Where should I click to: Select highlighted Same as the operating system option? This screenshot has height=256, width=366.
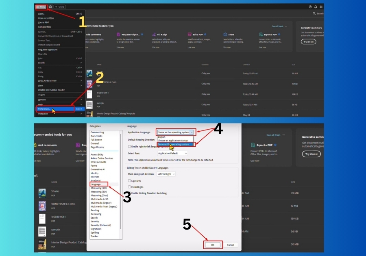175,144
